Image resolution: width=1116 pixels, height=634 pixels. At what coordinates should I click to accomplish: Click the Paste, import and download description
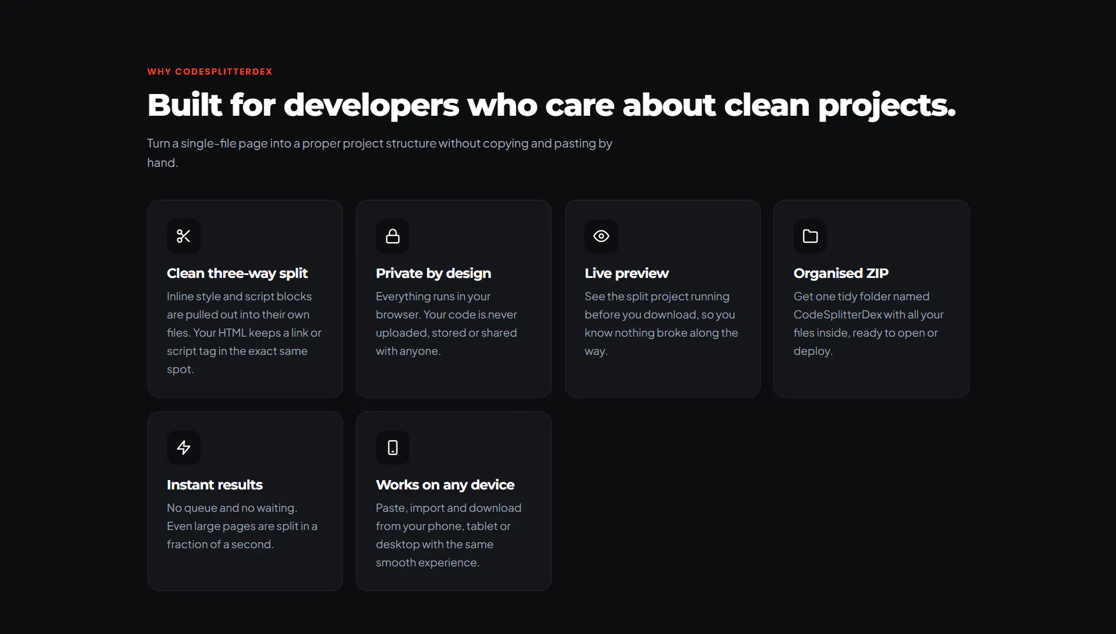click(449, 535)
